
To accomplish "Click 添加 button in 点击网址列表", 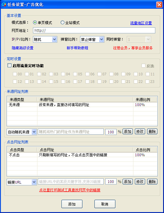I will (x=128, y=182).
